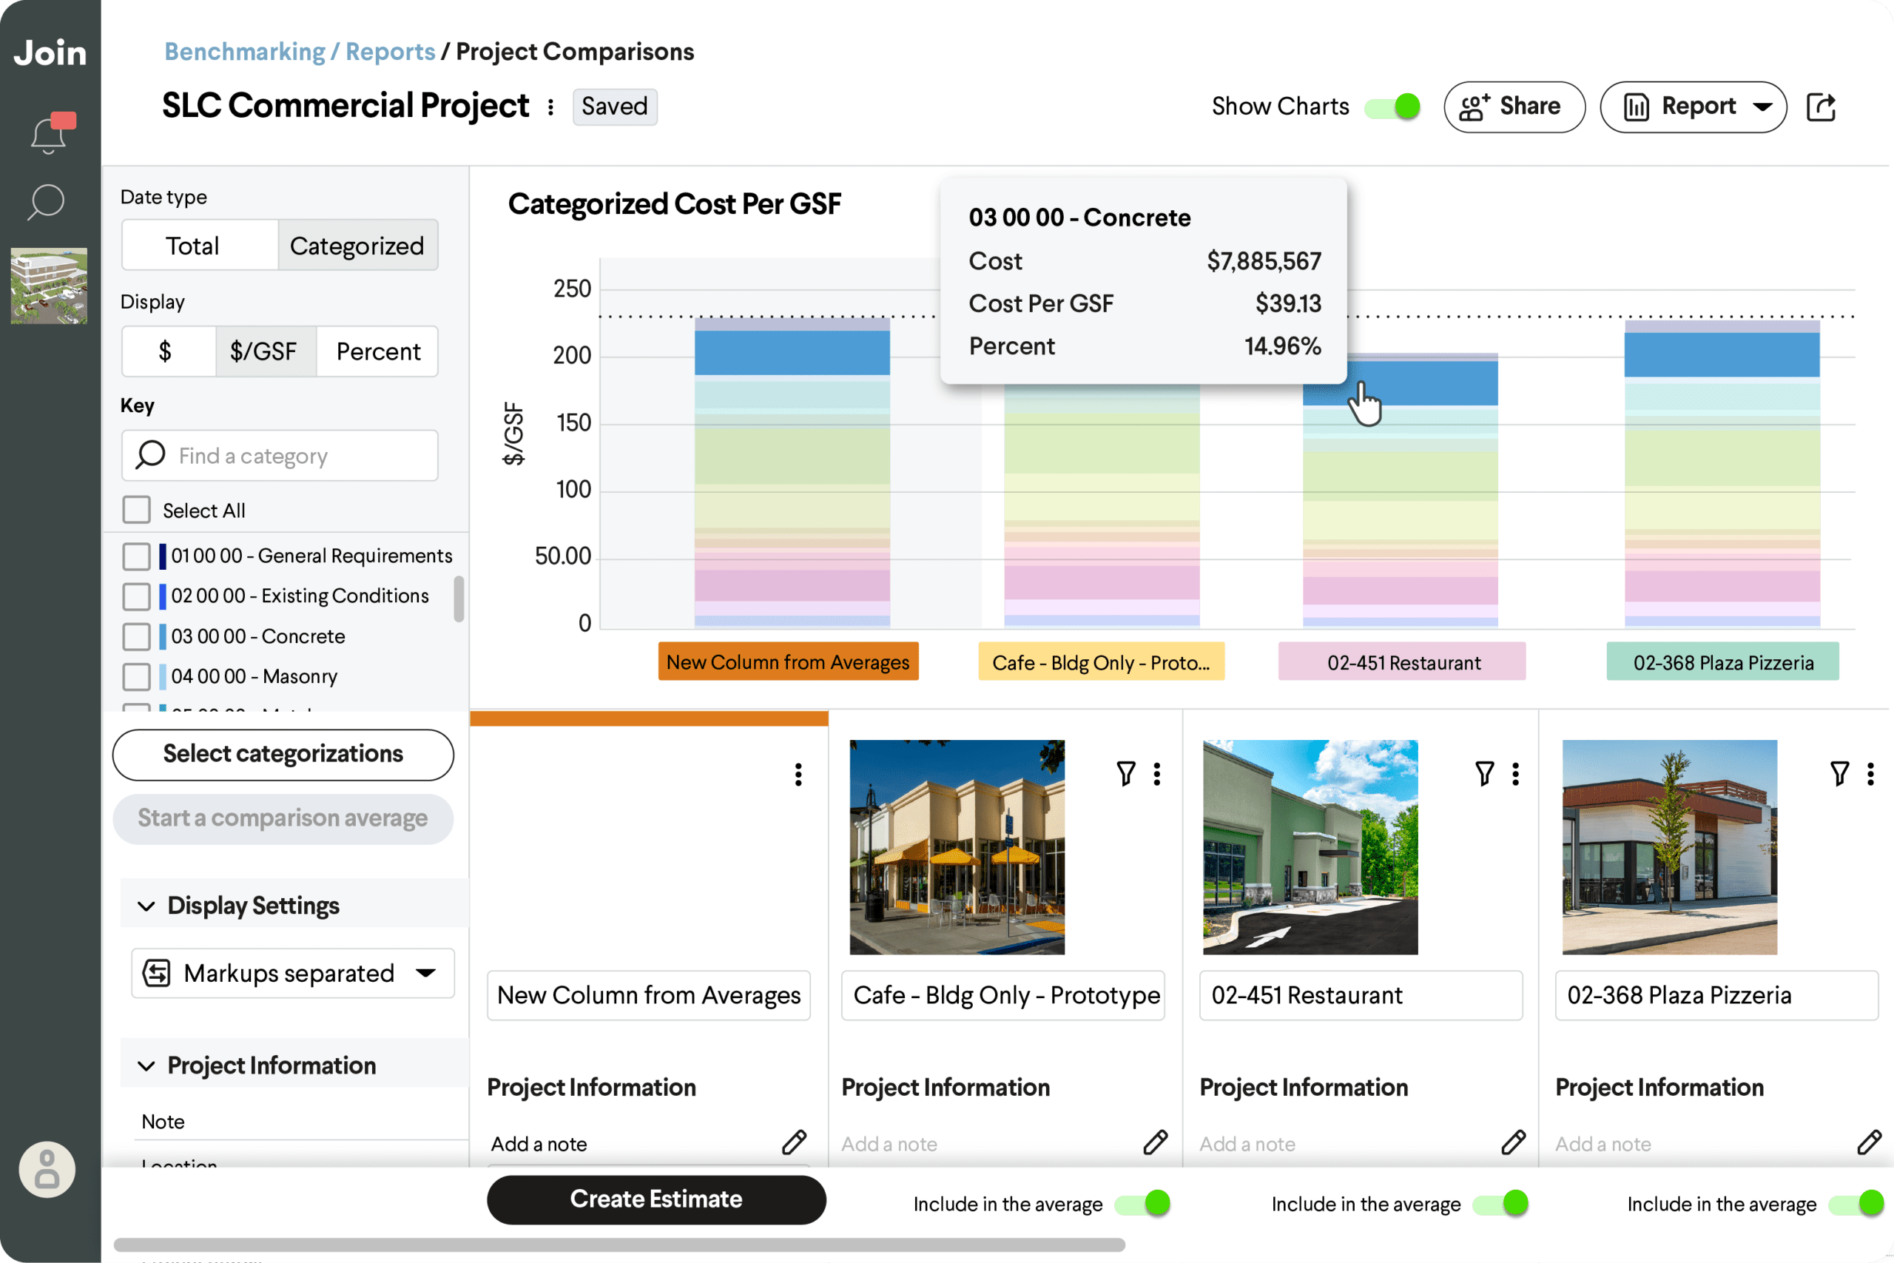Open filter options on 02-368 Plaza Pizzeria card
The height and width of the screenshot is (1263, 1894).
1839,773
